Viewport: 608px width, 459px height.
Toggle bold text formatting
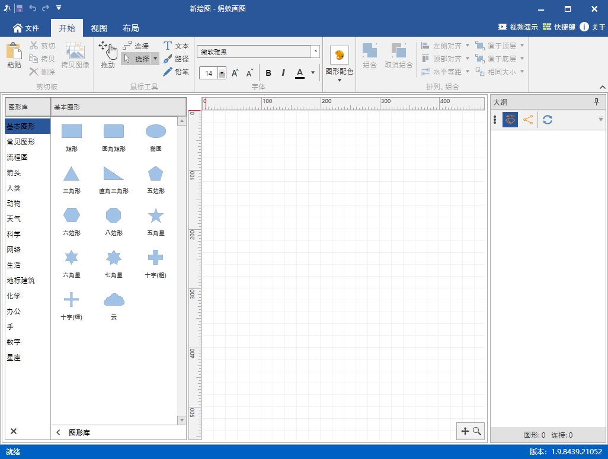point(268,73)
